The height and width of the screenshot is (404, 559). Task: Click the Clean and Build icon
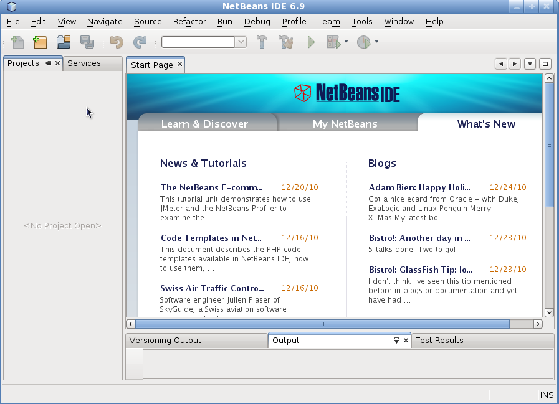(286, 42)
